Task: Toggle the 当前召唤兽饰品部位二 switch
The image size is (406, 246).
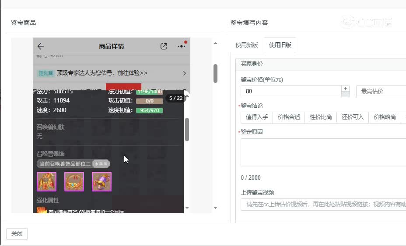Action: pos(101,164)
